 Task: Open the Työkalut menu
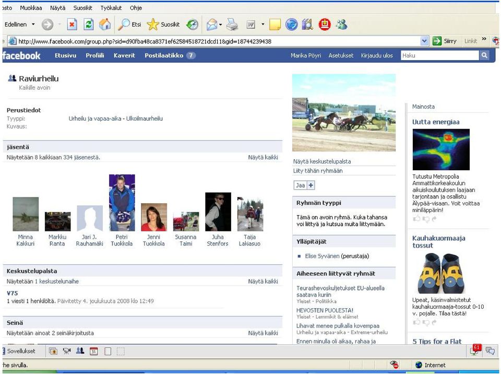pos(111,8)
